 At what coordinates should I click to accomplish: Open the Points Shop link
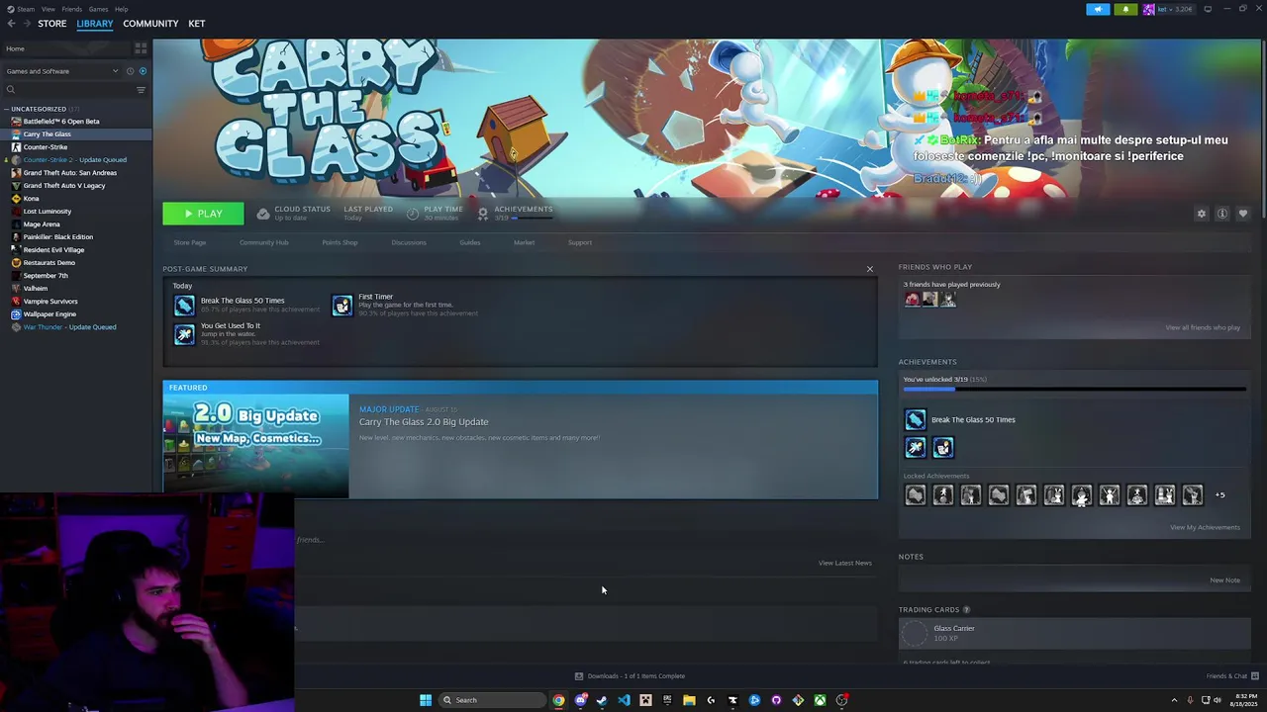pos(340,242)
